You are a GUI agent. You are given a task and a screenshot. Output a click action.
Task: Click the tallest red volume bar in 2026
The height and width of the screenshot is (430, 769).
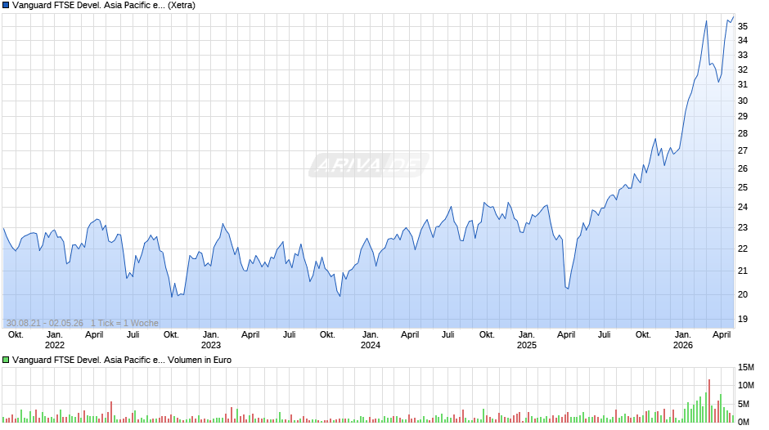tap(708, 401)
